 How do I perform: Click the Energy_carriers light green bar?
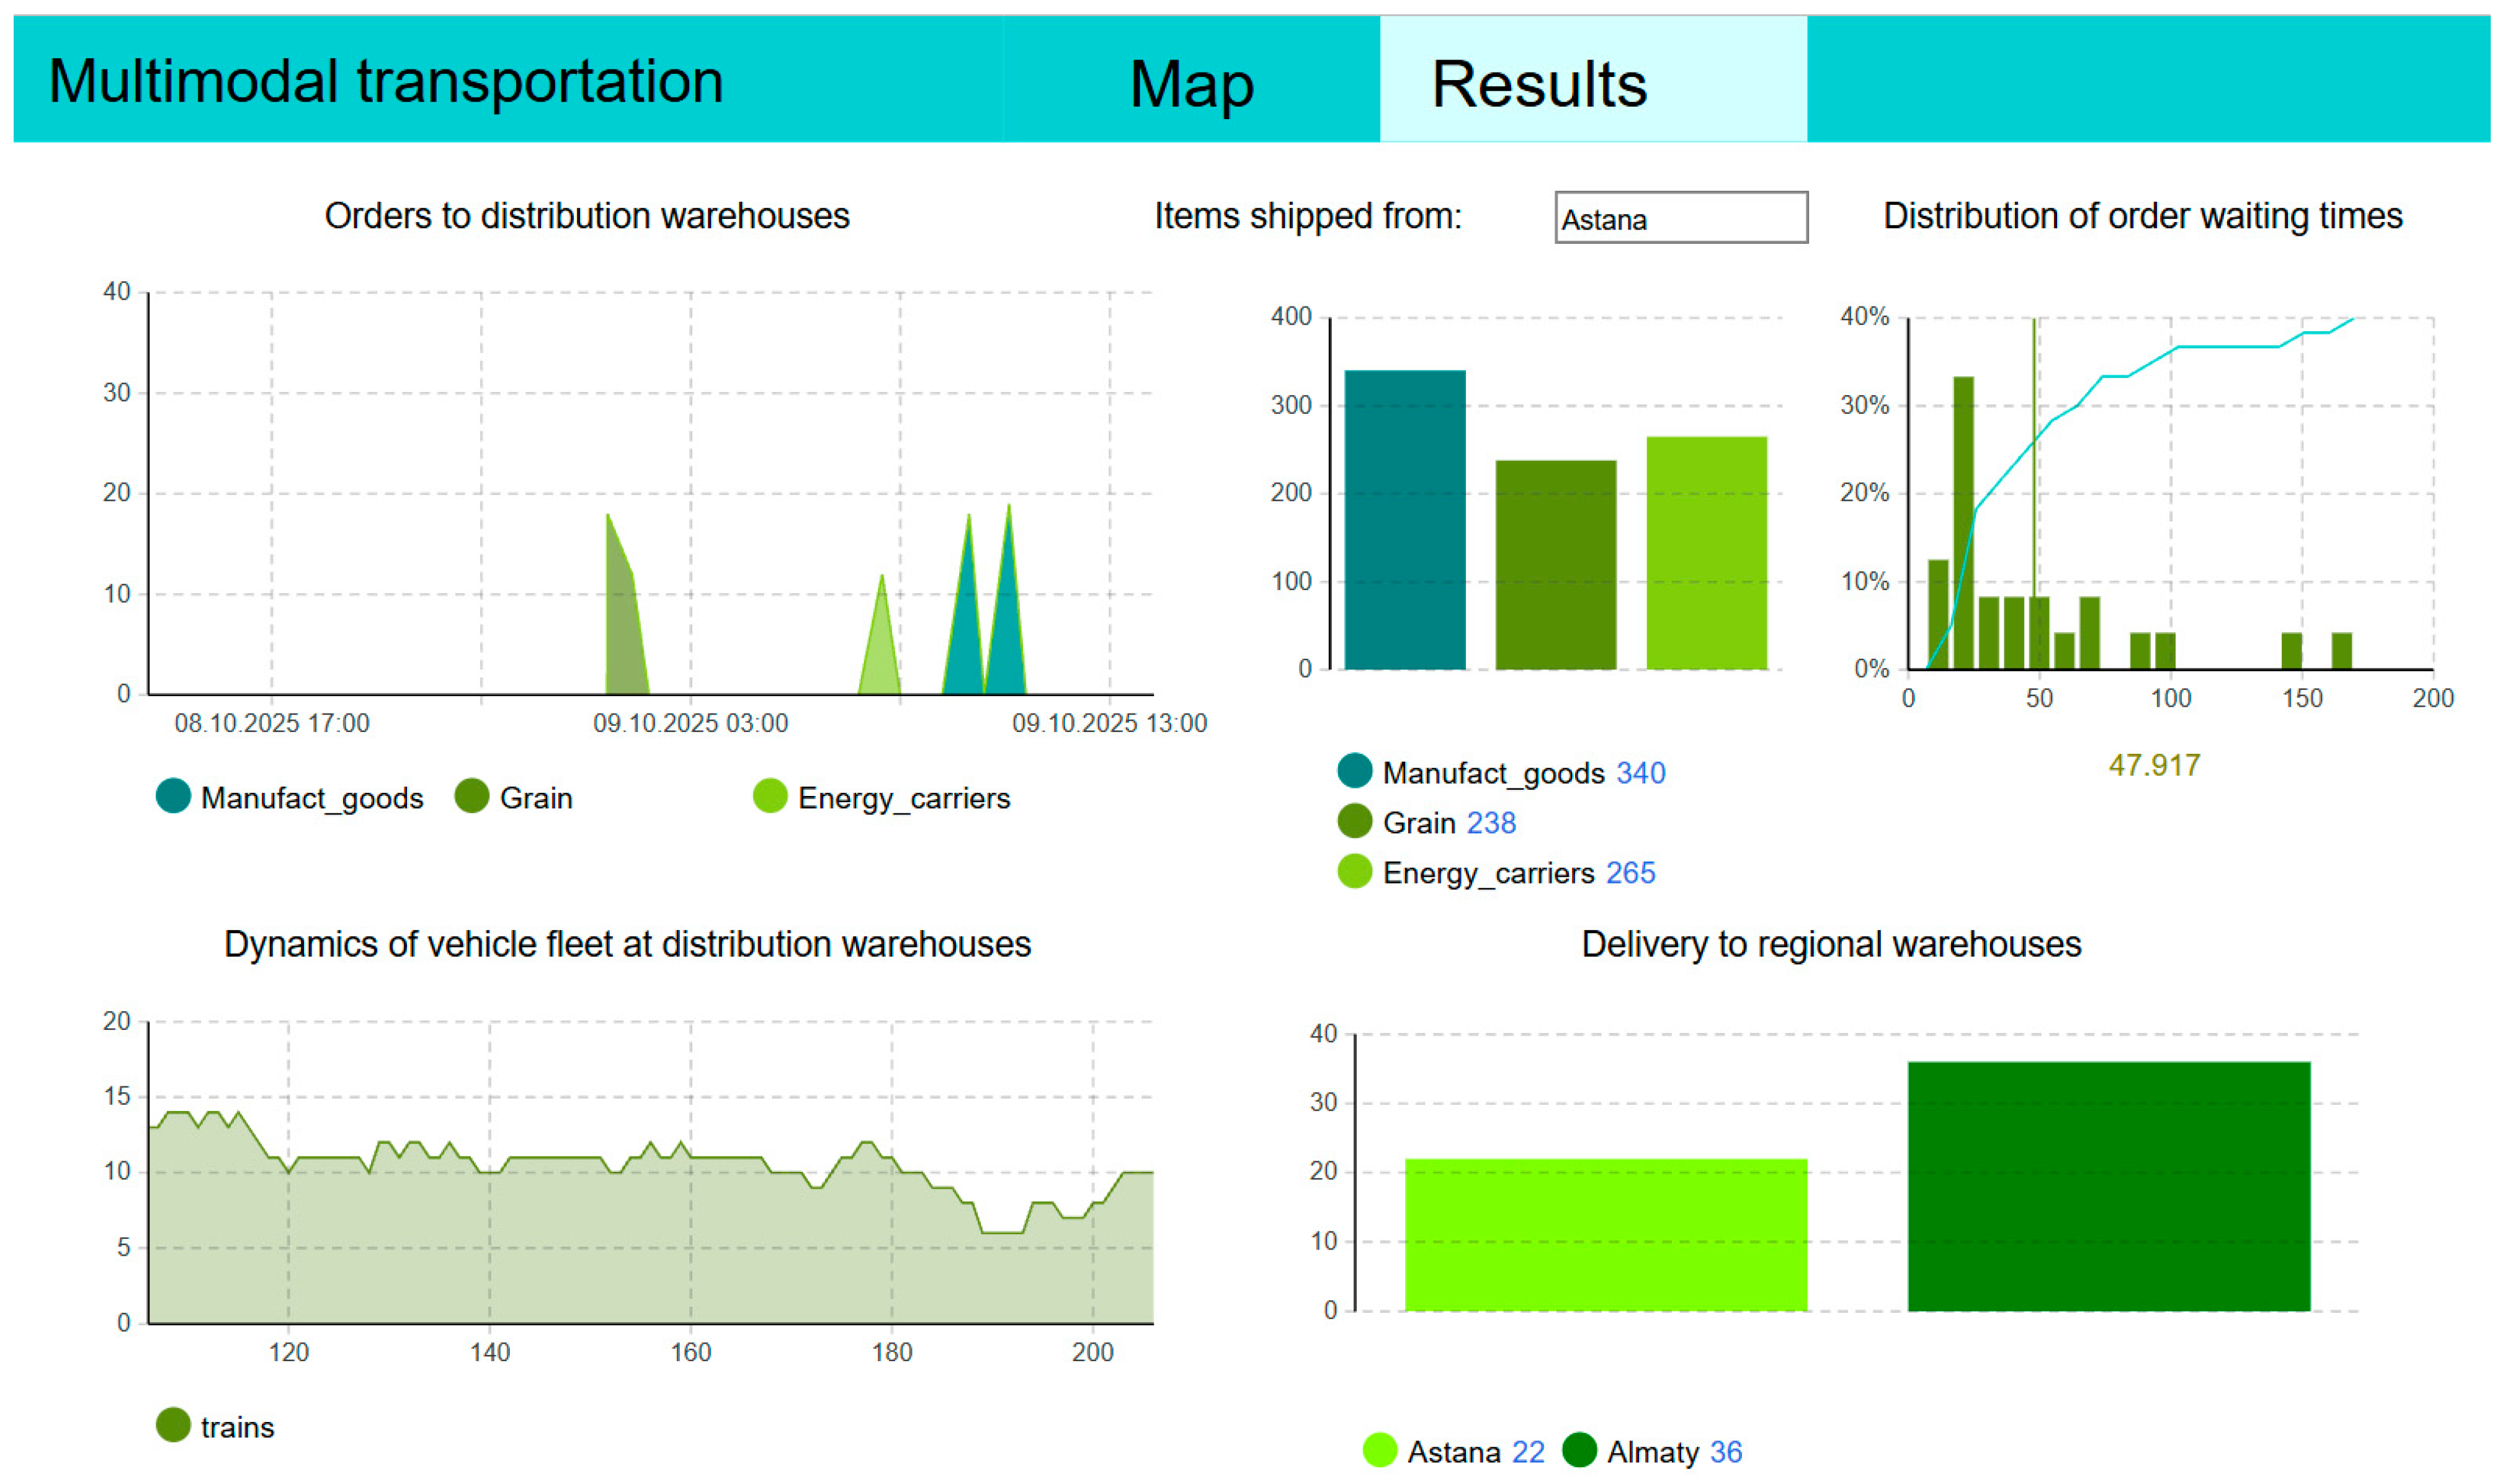tap(1707, 553)
